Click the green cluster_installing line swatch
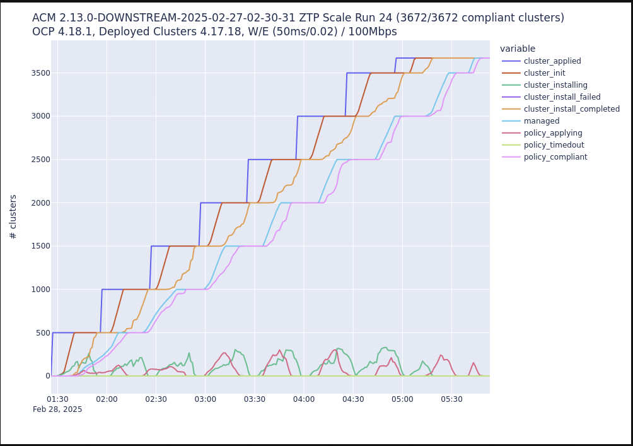633x446 pixels. coord(511,85)
